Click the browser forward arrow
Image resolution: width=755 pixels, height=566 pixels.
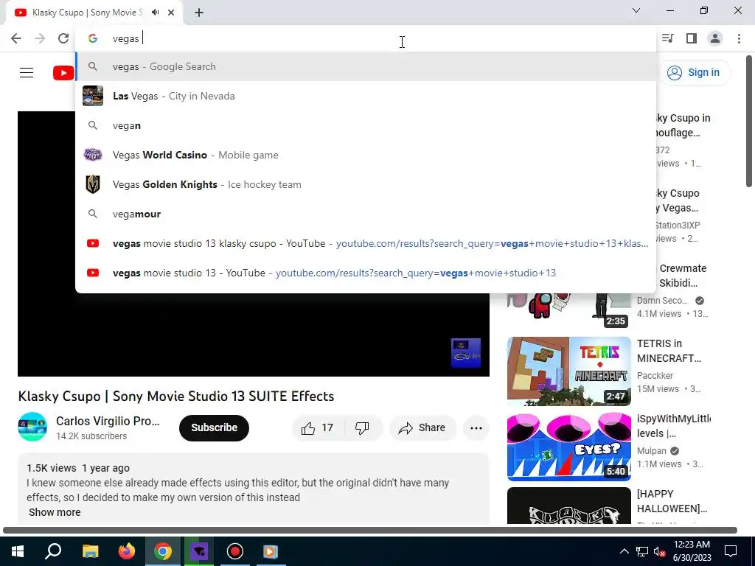tap(40, 38)
